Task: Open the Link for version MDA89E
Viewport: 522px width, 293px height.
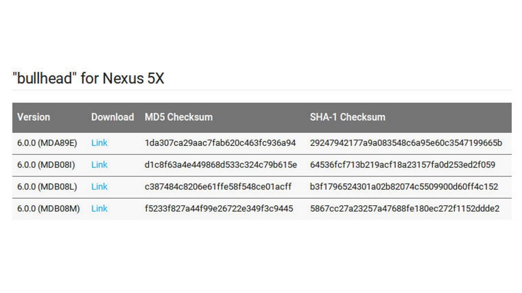Action: click(x=99, y=143)
